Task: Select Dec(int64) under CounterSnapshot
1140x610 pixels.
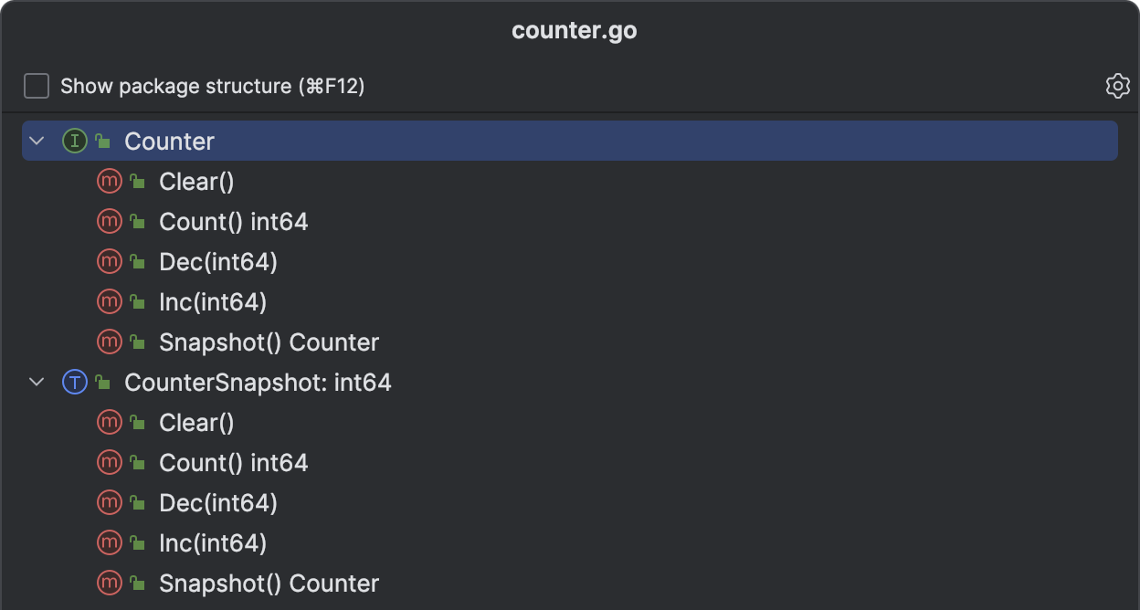Action: click(217, 503)
